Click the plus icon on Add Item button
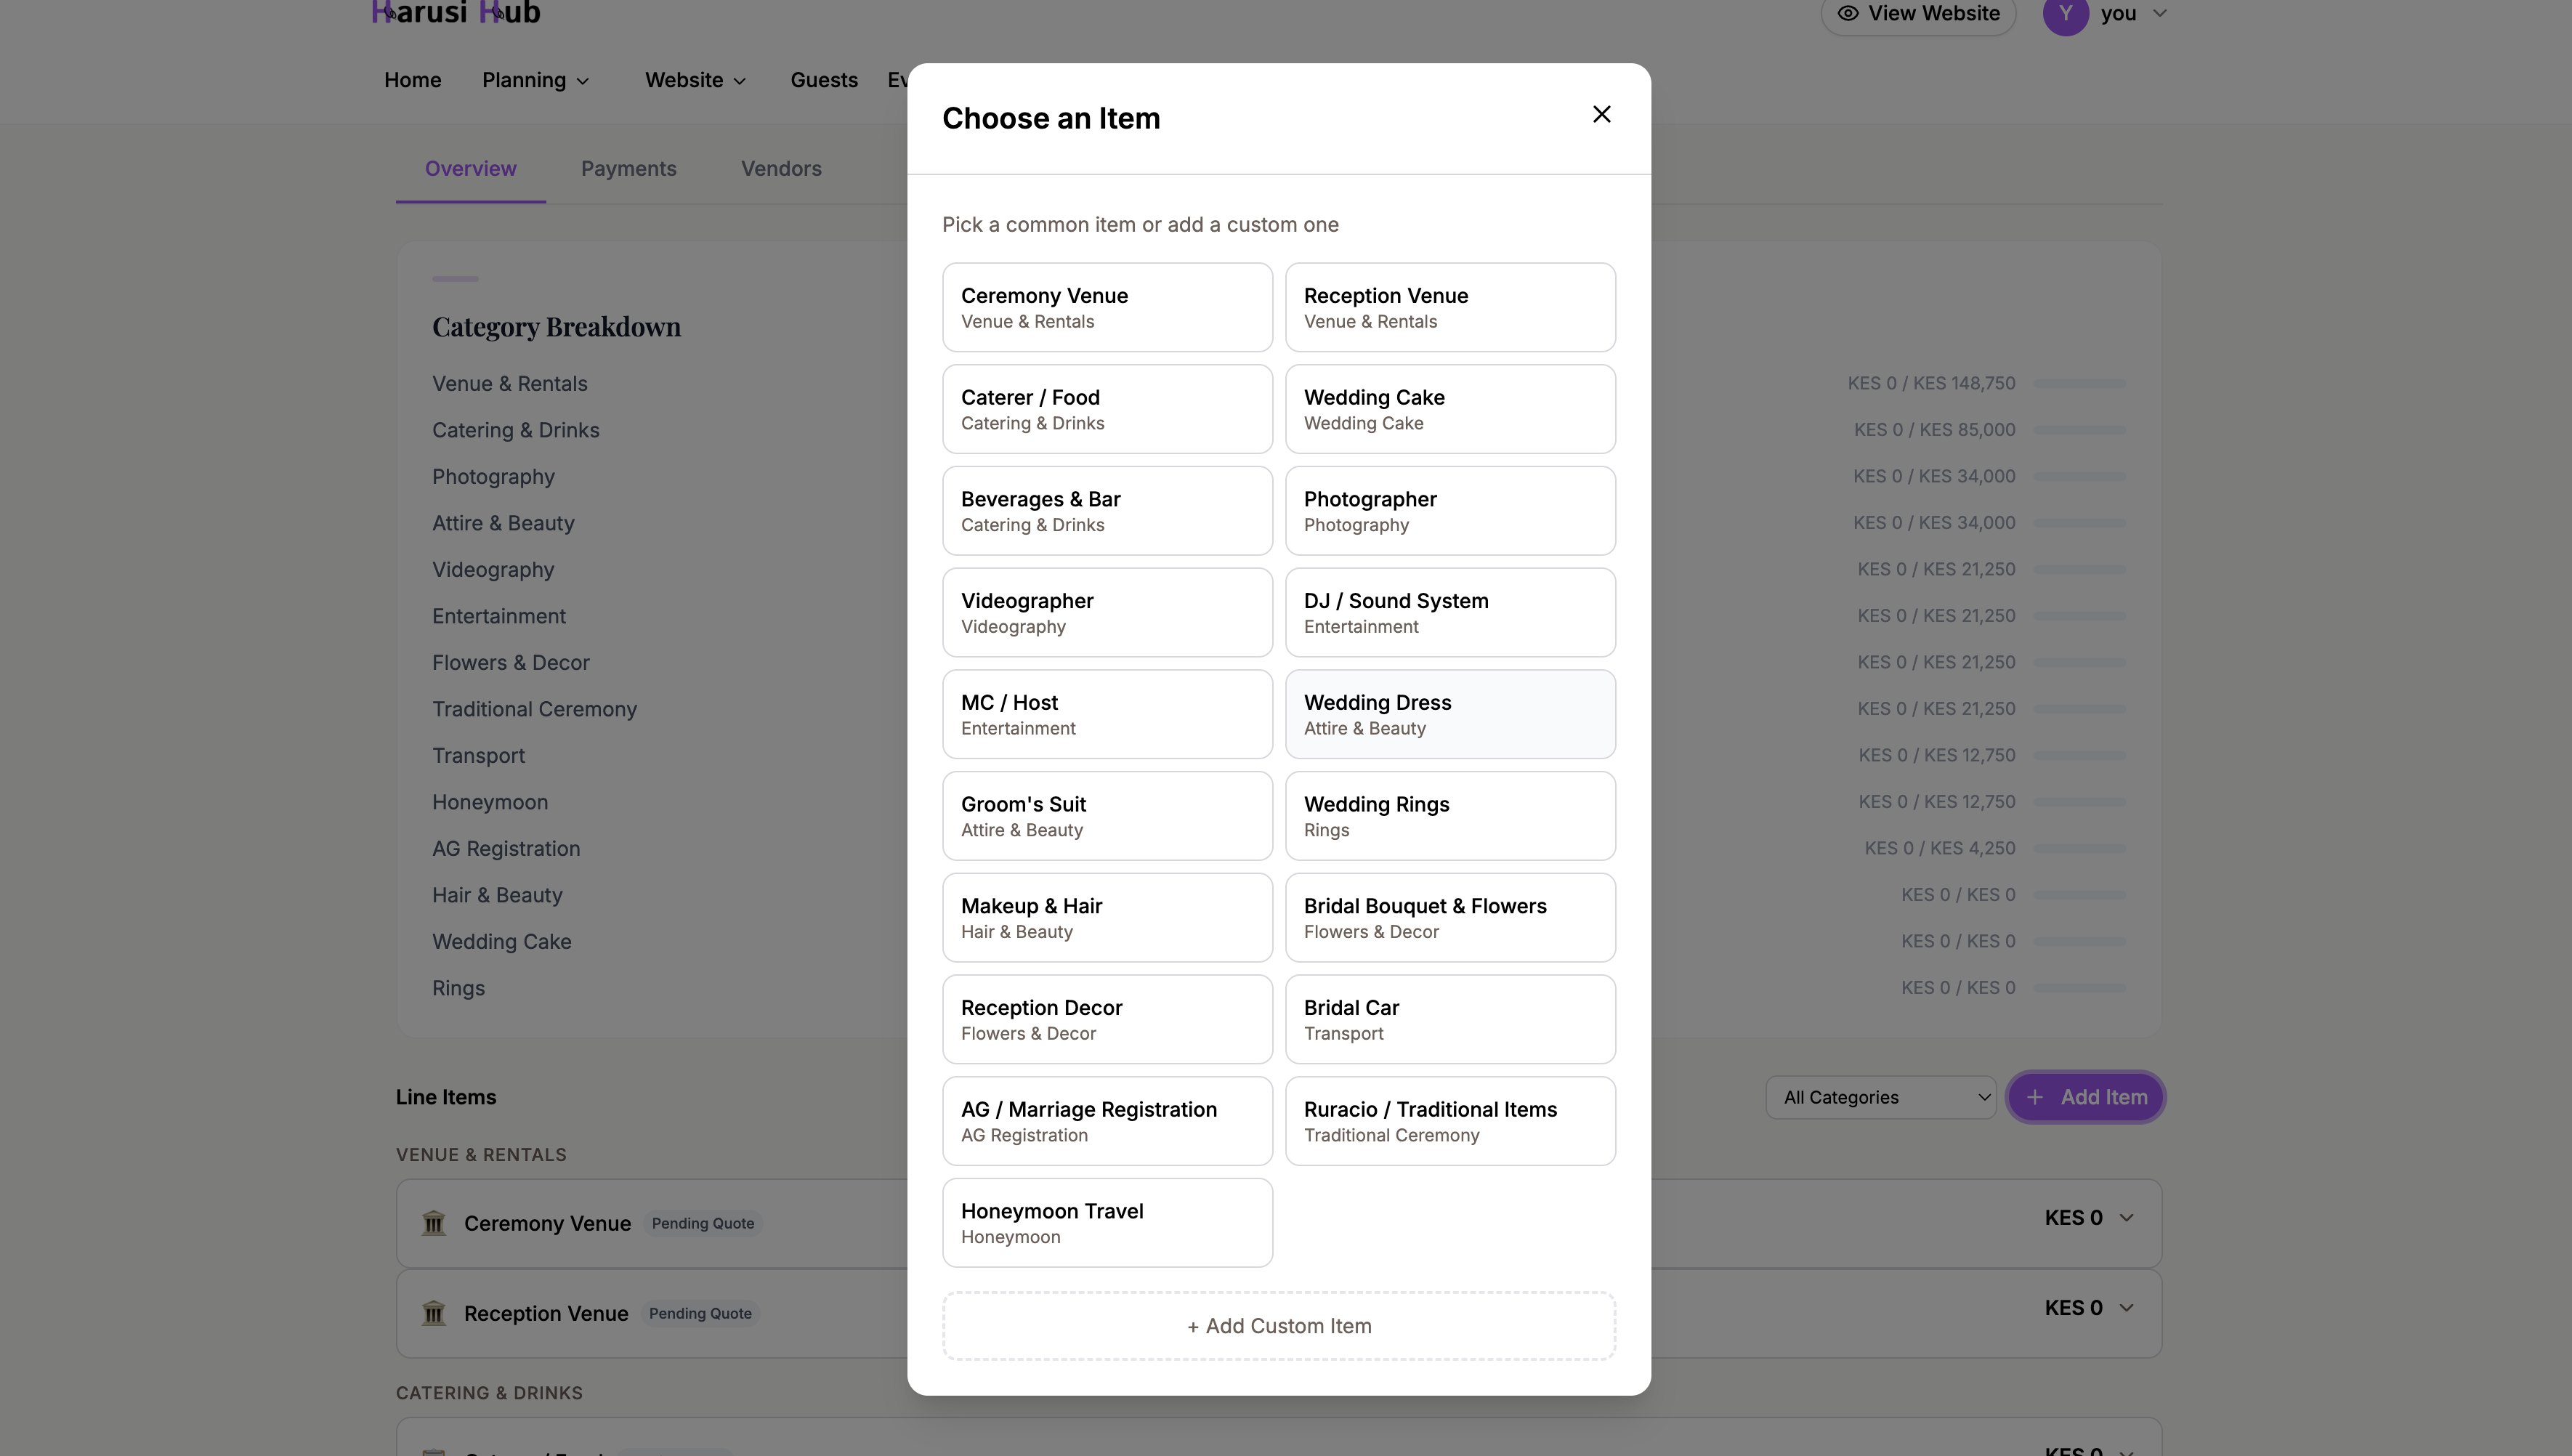The image size is (2572, 1456). [x=2037, y=1096]
